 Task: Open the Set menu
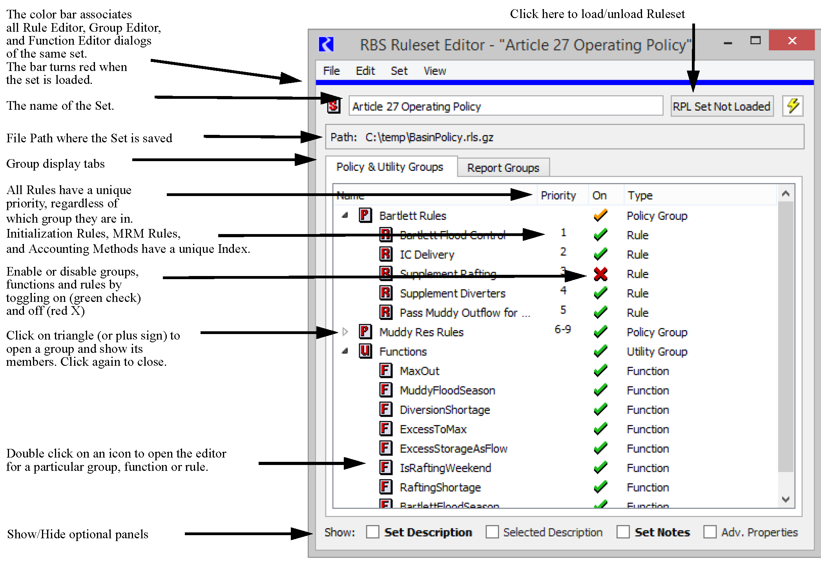tap(399, 71)
